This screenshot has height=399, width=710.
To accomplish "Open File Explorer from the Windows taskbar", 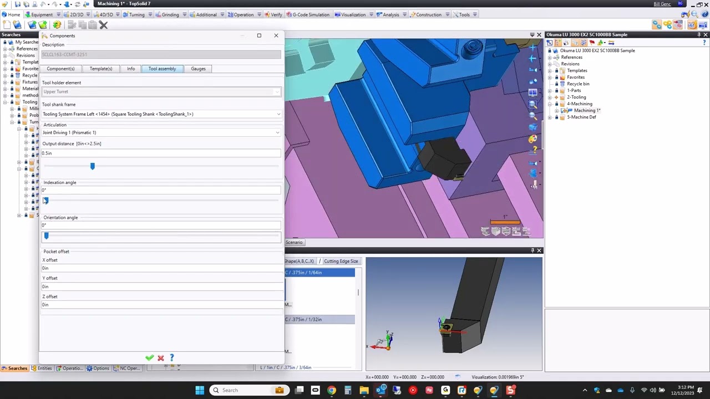I will (364, 390).
